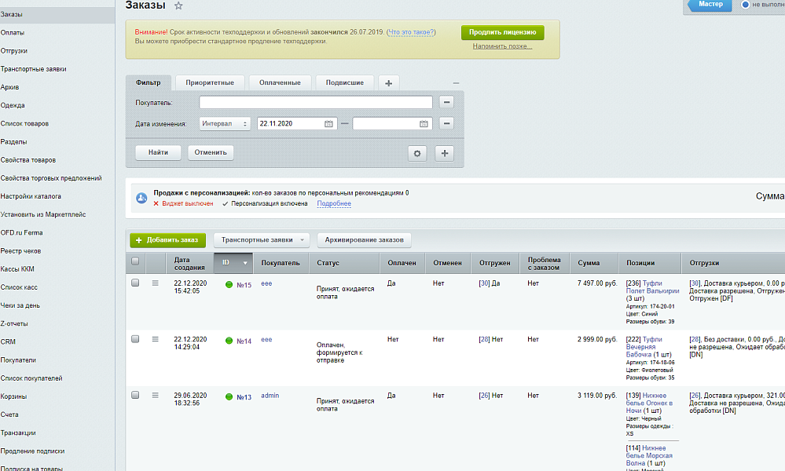Check the box for order №15
Image resolution: width=785 pixels, height=471 pixels.
[x=135, y=283]
